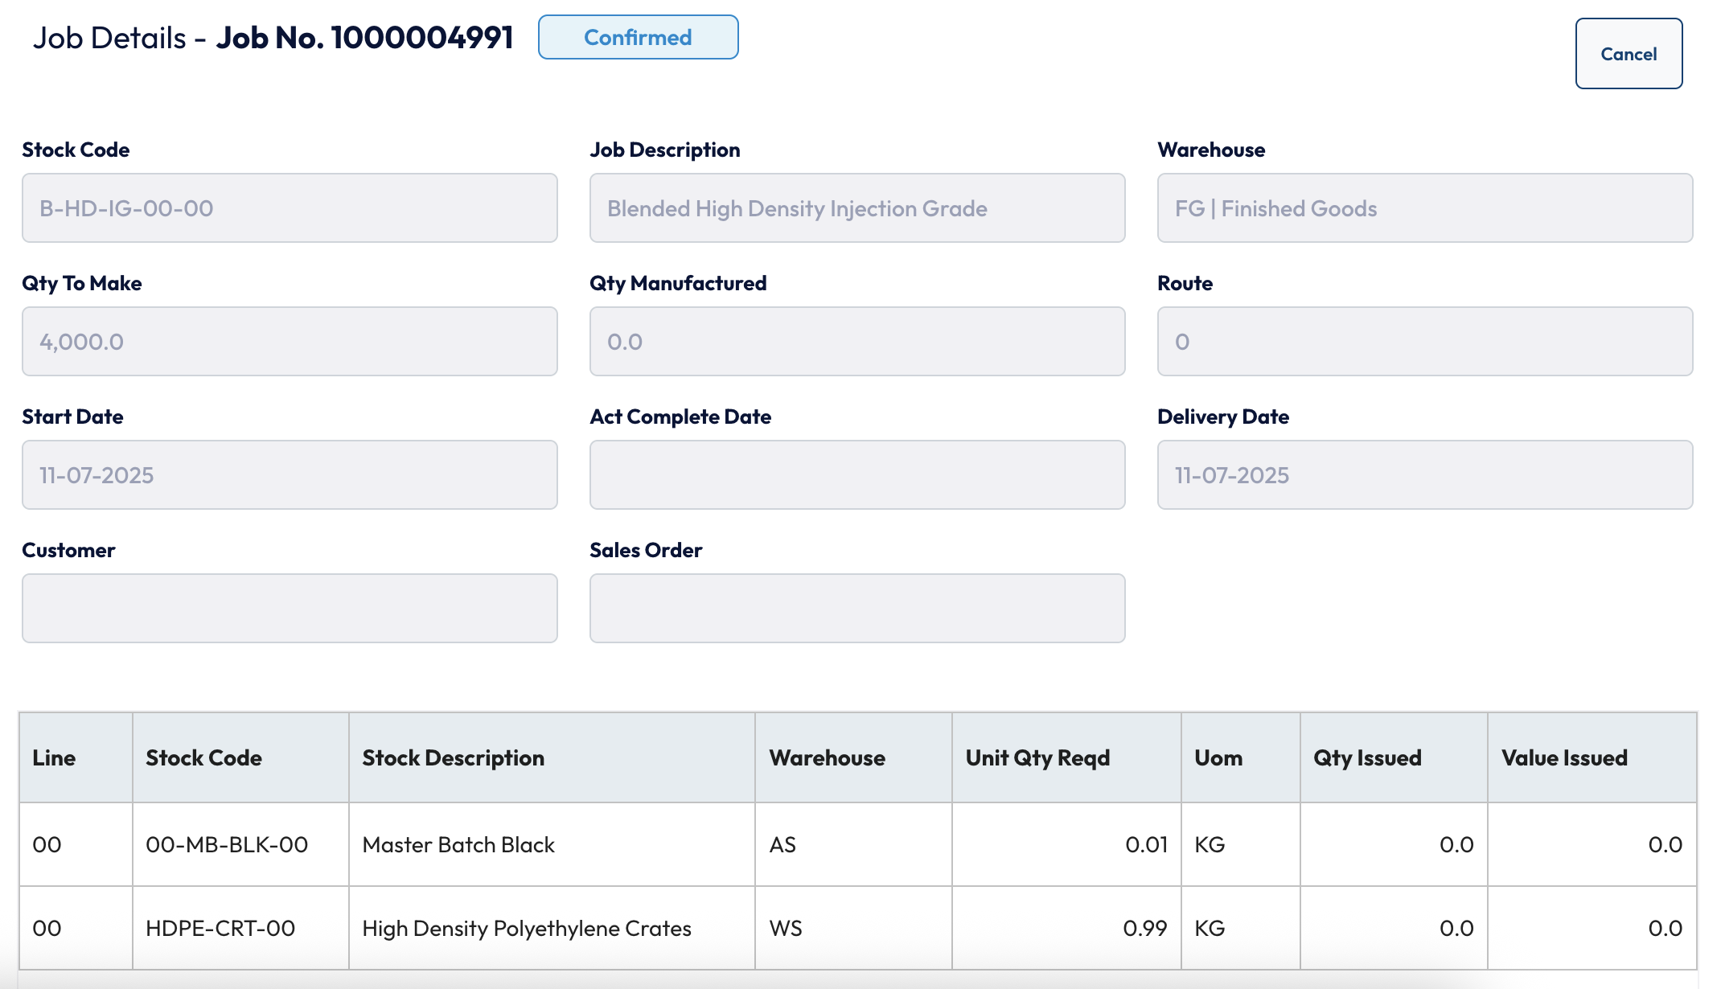
Task: Select the HDPE-CRT-00 stock code cell
Action: tap(240, 929)
